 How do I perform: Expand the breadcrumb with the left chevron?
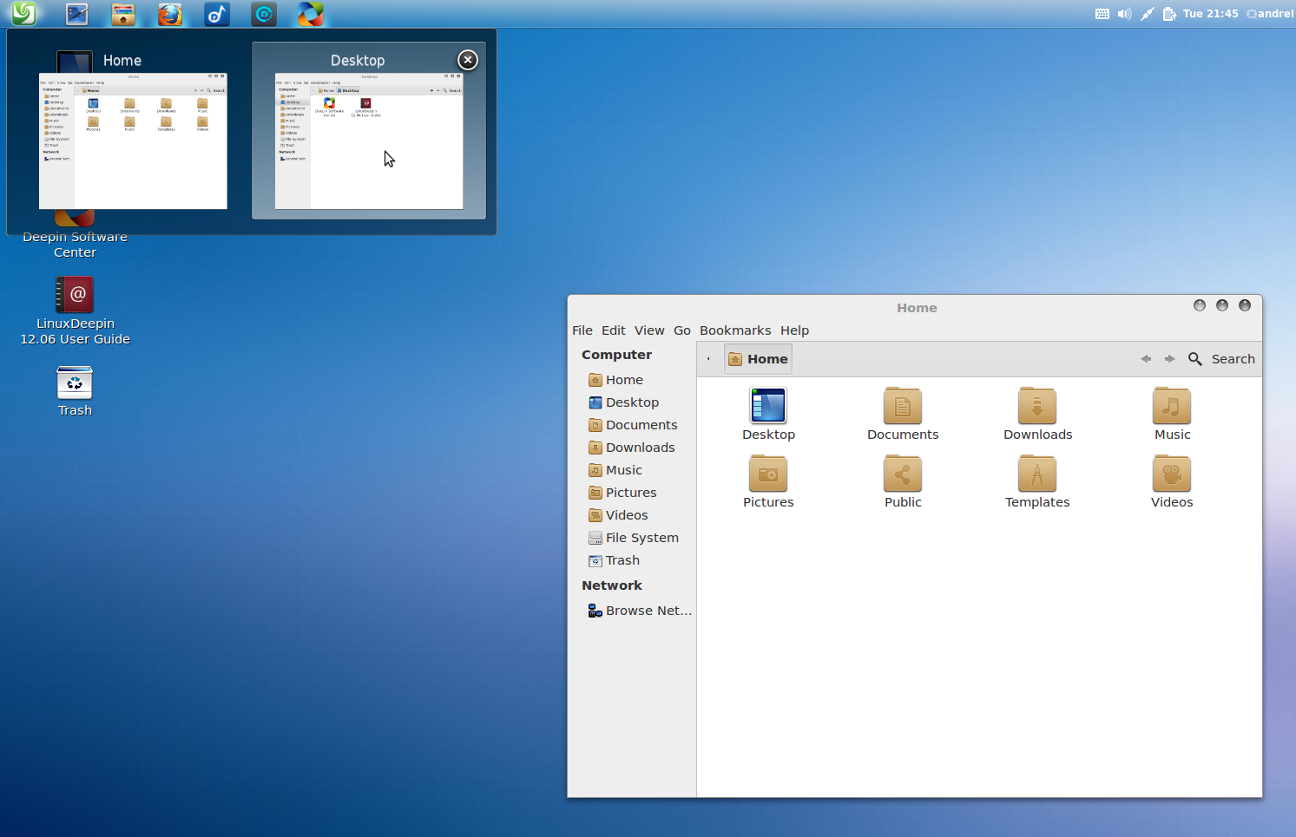pyautogui.click(x=707, y=358)
